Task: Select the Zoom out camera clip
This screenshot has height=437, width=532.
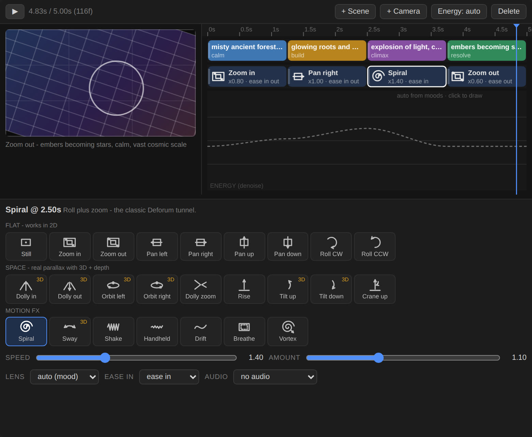Action: (x=487, y=76)
